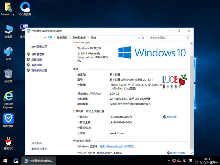Minimize the control panel window
The width and height of the screenshot is (220, 165).
(169, 31)
